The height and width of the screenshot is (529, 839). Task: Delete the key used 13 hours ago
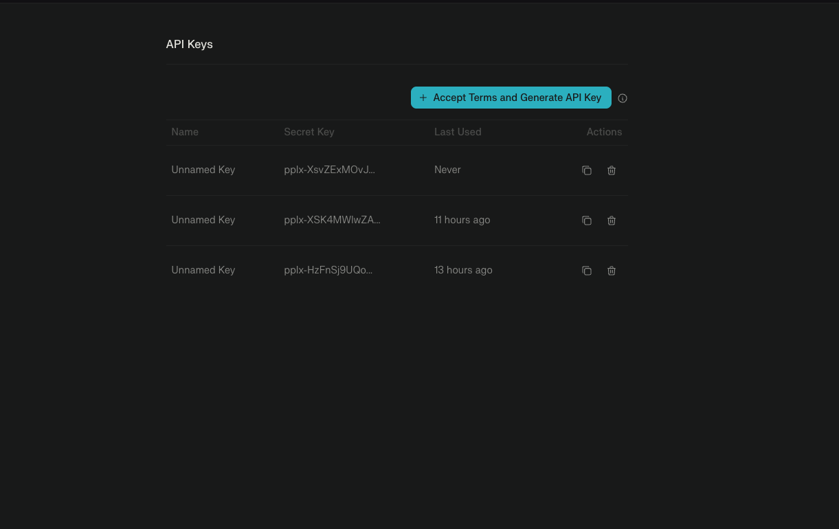click(611, 270)
